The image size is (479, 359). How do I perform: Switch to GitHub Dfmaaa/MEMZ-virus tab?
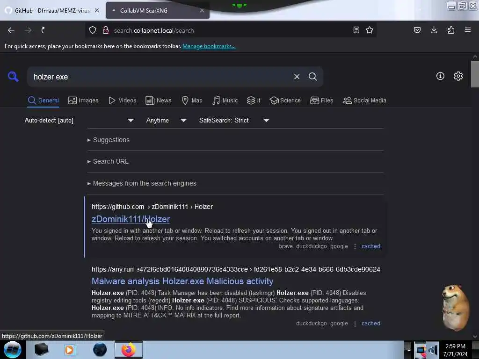[52, 10]
